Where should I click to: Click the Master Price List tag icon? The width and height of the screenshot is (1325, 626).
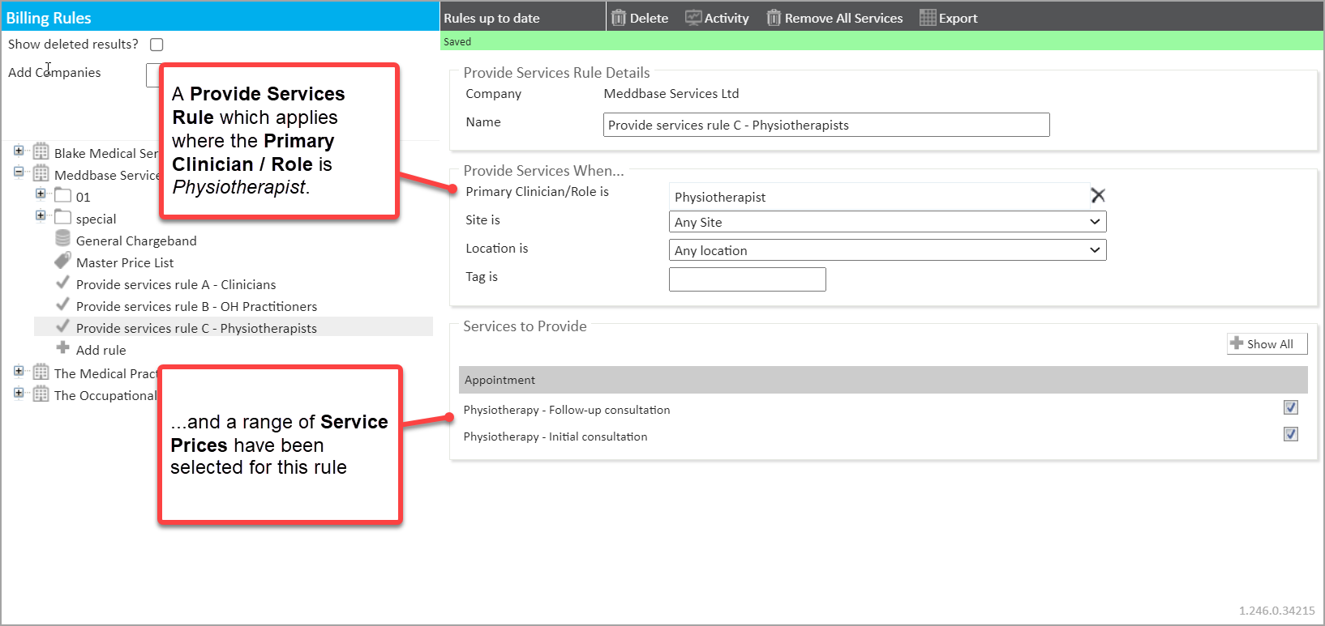(62, 262)
